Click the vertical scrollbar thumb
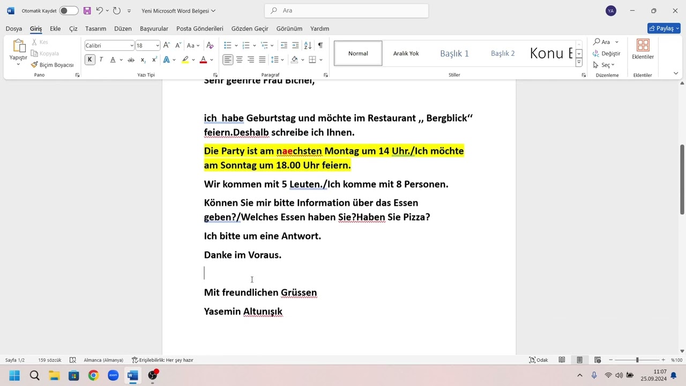 (682, 180)
